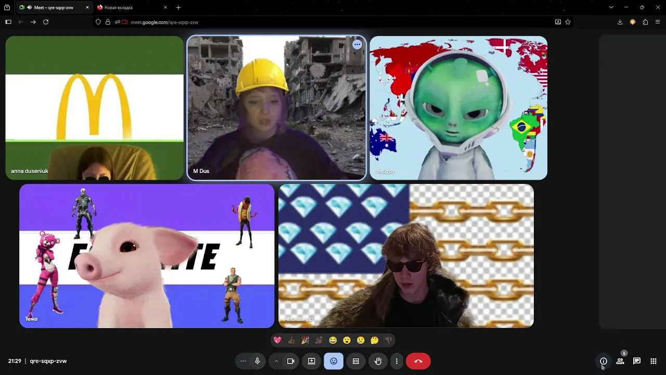
Task: Open the activities grid icon
Action: (654, 361)
